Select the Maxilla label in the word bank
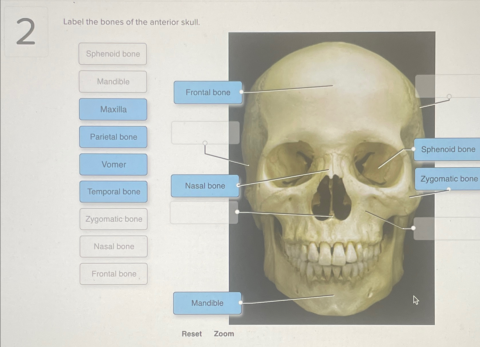 [x=113, y=109]
